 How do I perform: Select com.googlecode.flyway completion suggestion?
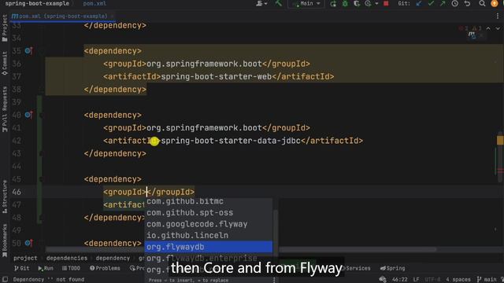point(208,224)
